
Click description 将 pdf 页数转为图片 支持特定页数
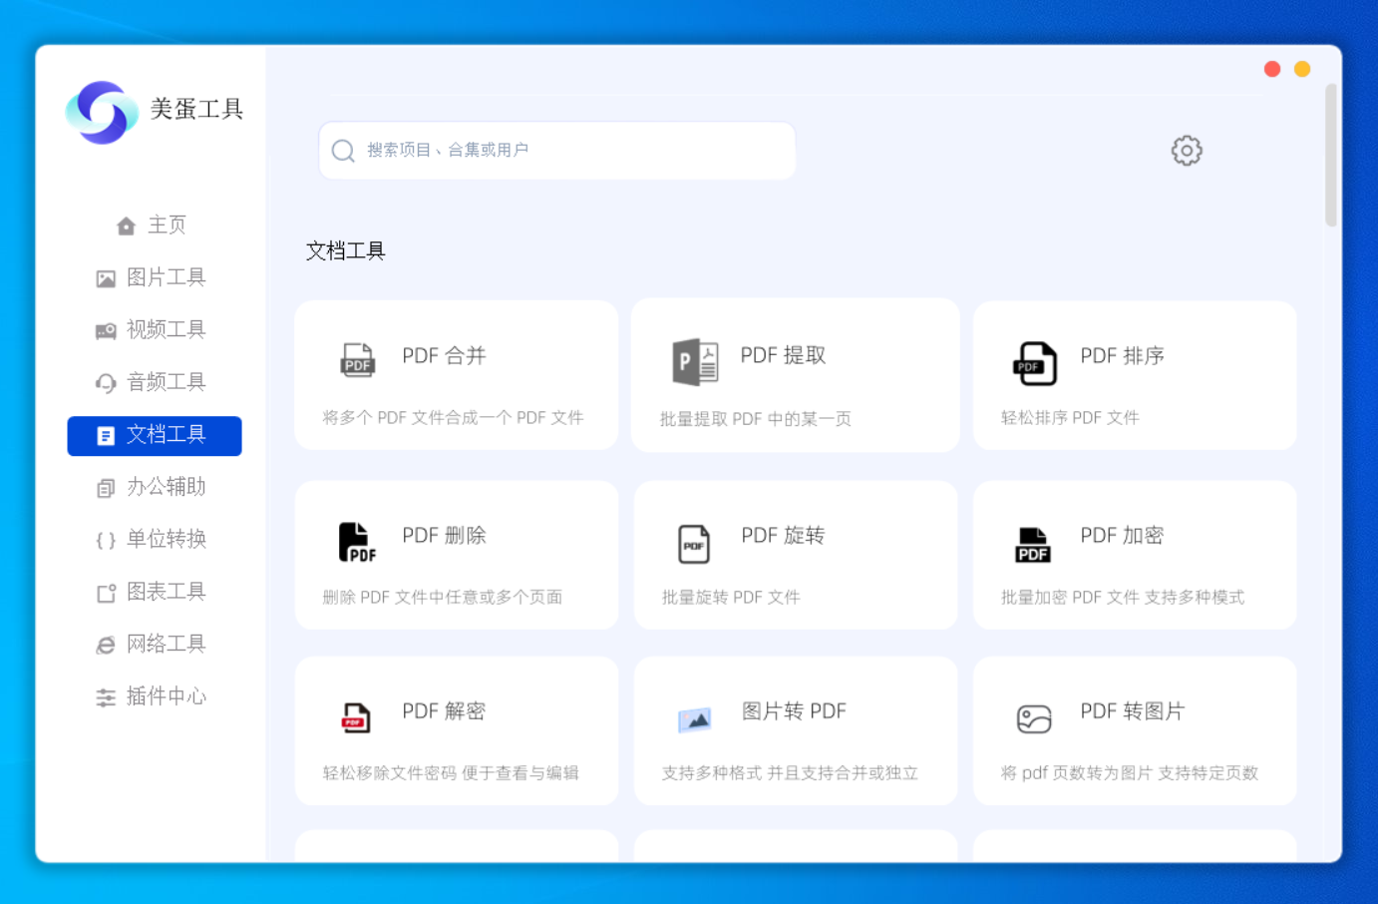pyautogui.click(x=1130, y=773)
